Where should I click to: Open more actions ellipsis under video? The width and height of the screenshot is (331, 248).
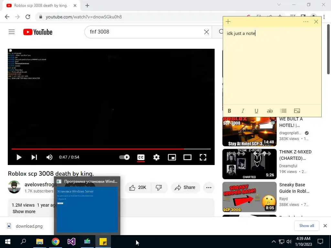[209, 188]
